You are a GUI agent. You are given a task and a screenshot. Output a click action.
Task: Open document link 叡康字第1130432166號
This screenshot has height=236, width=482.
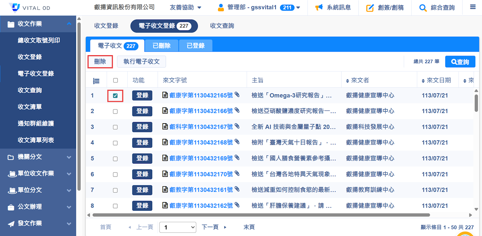pos(201,111)
